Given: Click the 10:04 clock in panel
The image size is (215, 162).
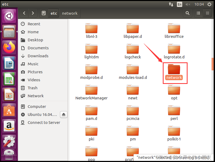Looking at the screenshot, I should point(199,4).
